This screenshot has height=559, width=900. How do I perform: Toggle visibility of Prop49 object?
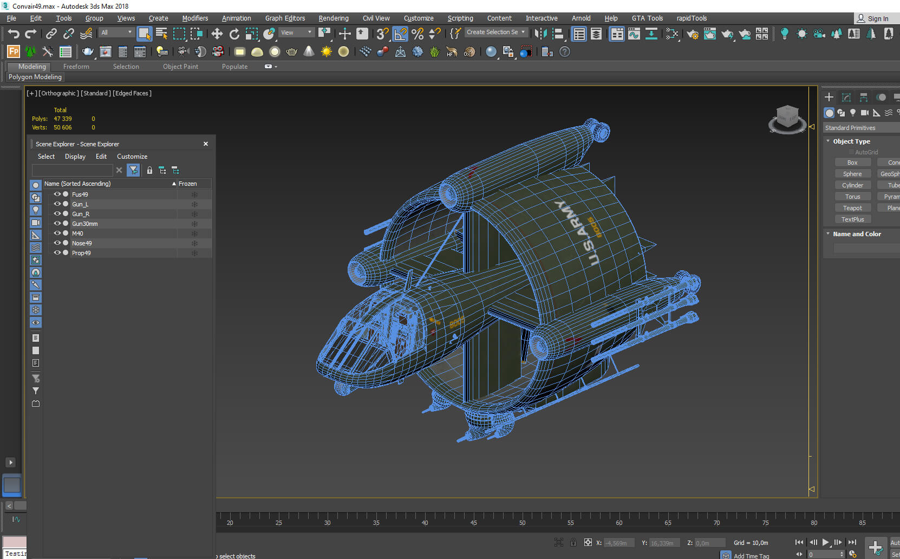[x=57, y=252]
